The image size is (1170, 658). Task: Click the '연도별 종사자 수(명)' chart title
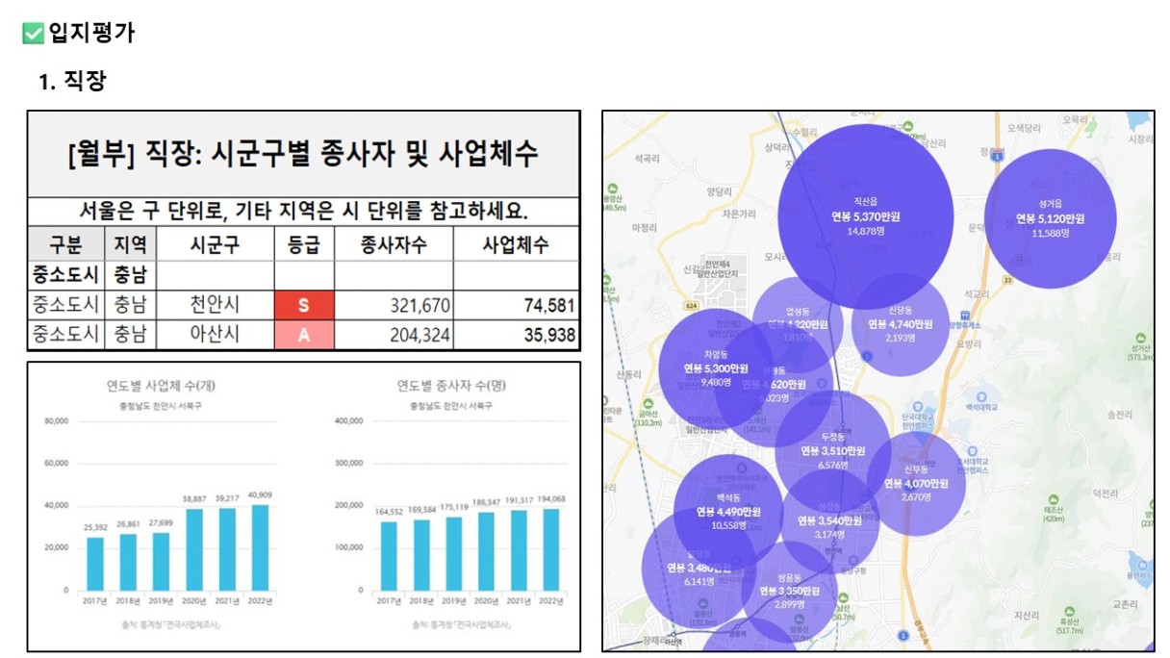point(452,386)
